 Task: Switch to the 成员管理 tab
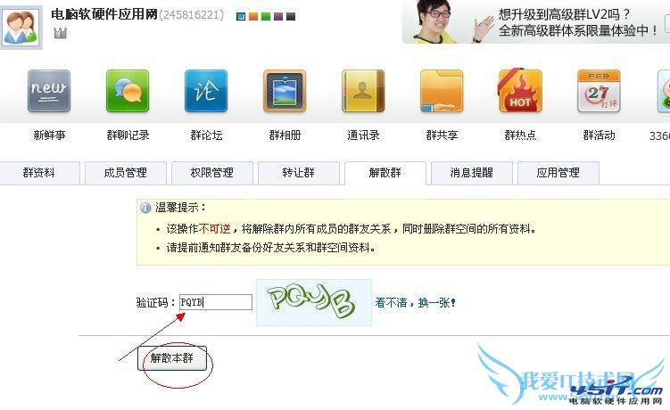126,173
